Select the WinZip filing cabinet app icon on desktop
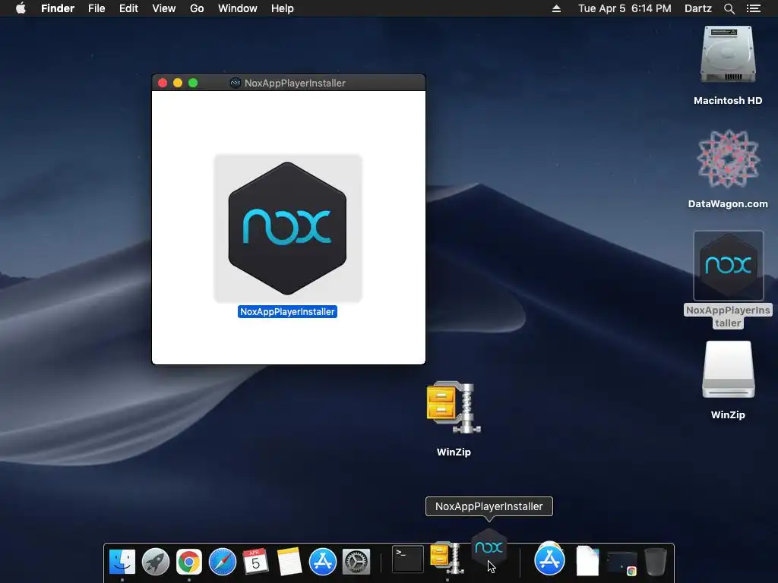778x583 pixels. (x=454, y=408)
